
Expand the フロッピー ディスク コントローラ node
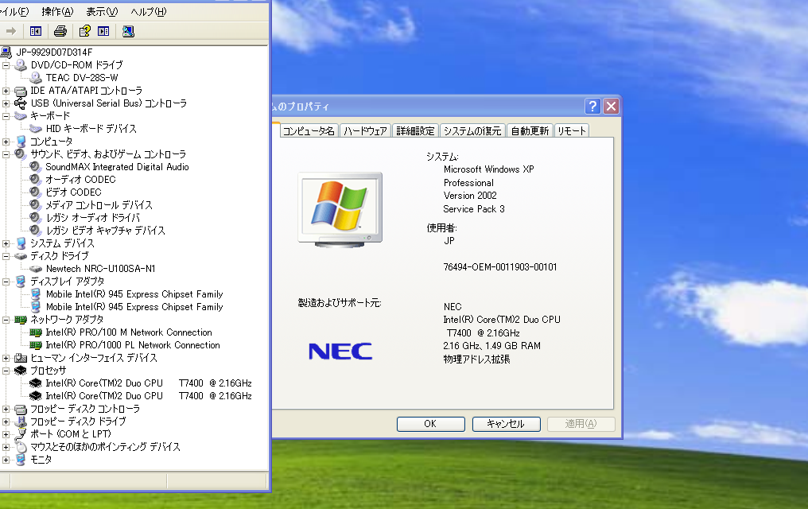click(6, 409)
